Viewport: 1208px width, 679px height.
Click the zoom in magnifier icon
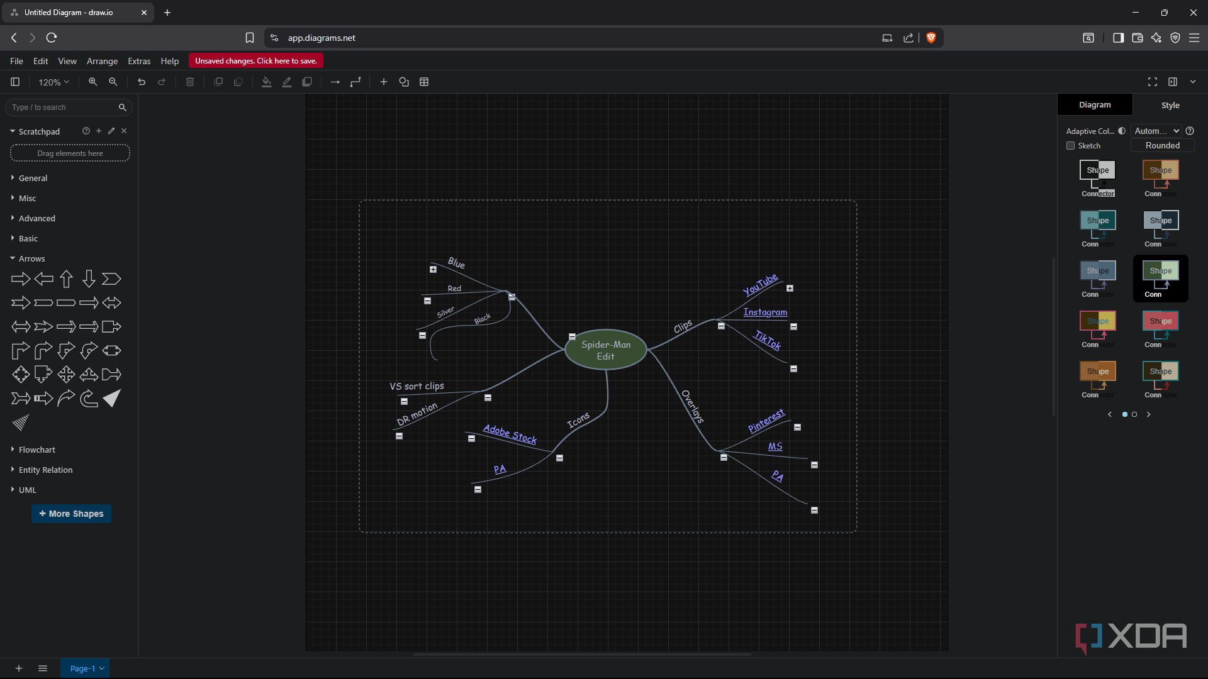[92, 82]
